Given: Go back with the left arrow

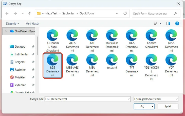Looking at the screenshot, I should 7,13.
